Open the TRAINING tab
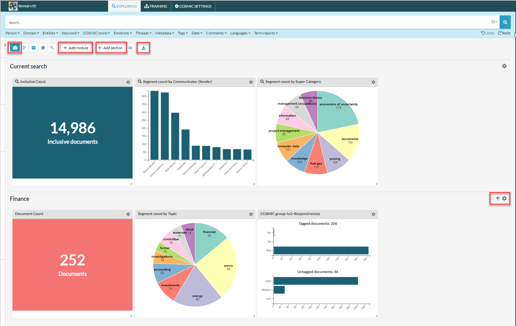 coord(156,6)
